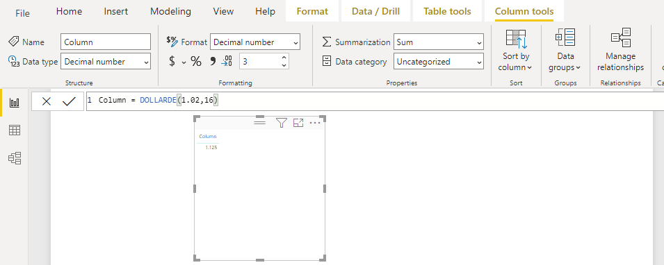
Task: Click in the DAX formula bar
Action: 375,101
